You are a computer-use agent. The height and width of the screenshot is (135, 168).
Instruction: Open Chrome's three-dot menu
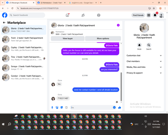(x=165, y=8)
